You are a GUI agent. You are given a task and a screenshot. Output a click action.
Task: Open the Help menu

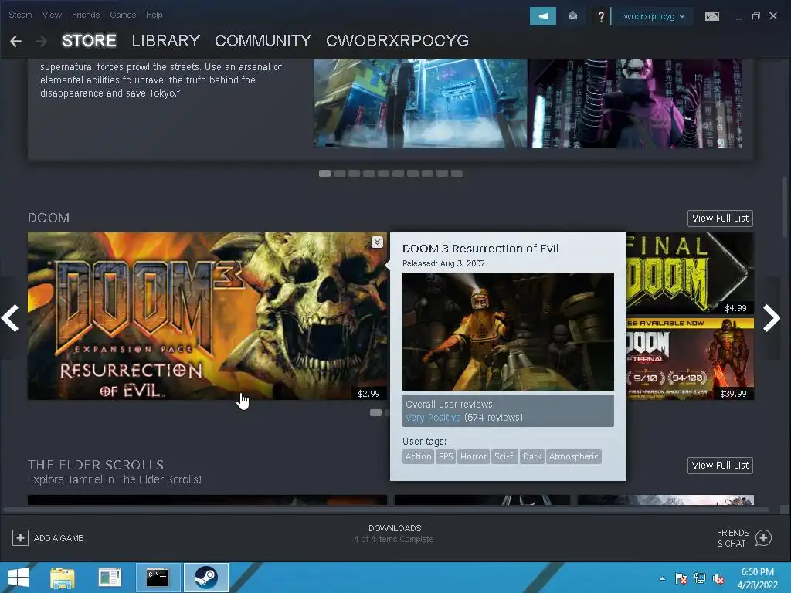click(154, 15)
